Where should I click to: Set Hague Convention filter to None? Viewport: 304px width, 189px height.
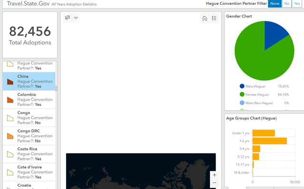[275, 3]
